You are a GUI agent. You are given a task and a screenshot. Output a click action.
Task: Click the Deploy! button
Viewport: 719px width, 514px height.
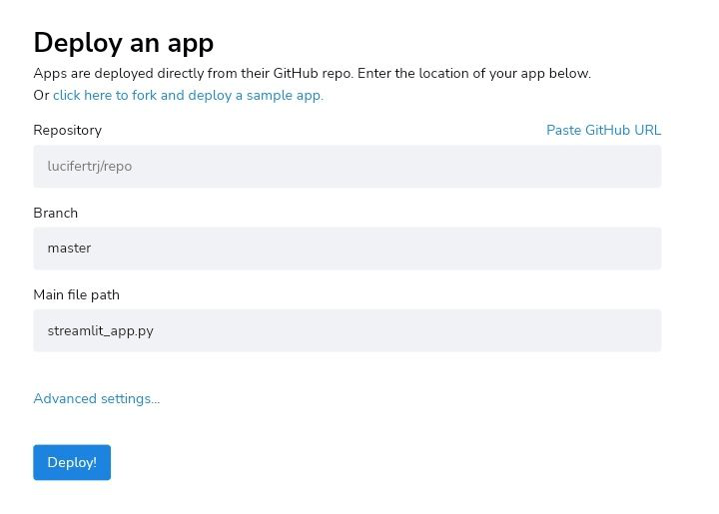pos(72,462)
